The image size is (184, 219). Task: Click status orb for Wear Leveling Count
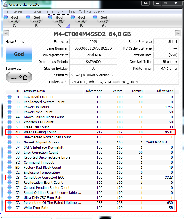point(9,132)
